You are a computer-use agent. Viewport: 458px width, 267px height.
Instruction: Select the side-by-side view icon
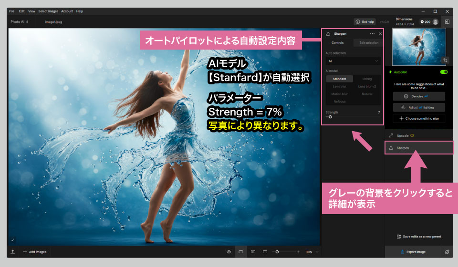pyautogui.click(x=253, y=252)
